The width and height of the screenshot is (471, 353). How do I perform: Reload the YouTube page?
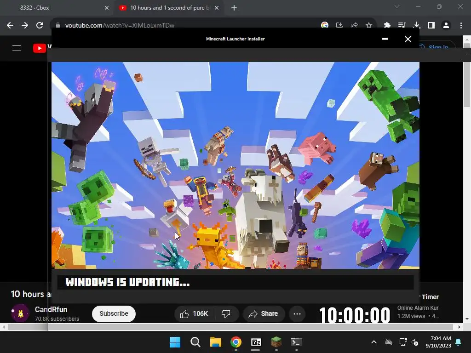tap(40, 25)
